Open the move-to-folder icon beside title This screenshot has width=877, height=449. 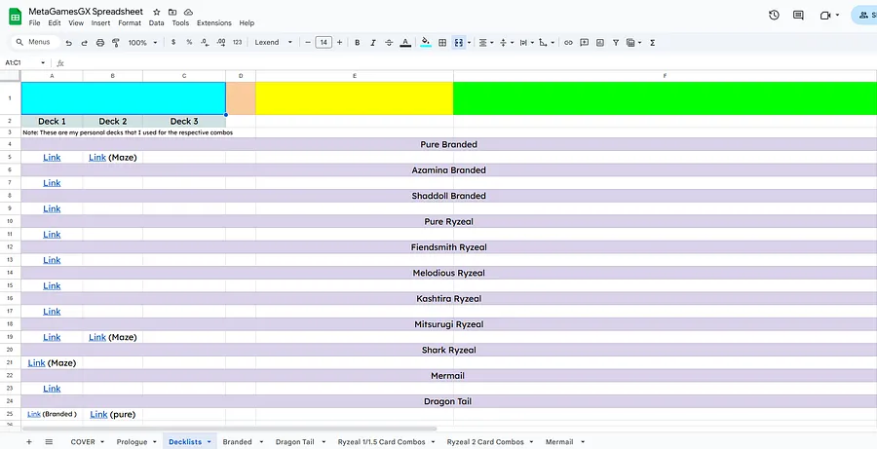pyautogui.click(x=172, y=12)
